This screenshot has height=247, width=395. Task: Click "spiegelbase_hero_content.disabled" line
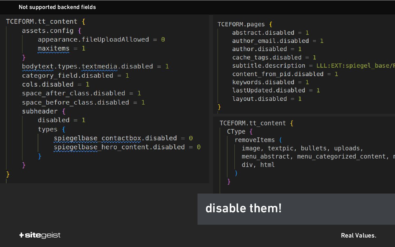coord(119,147)
